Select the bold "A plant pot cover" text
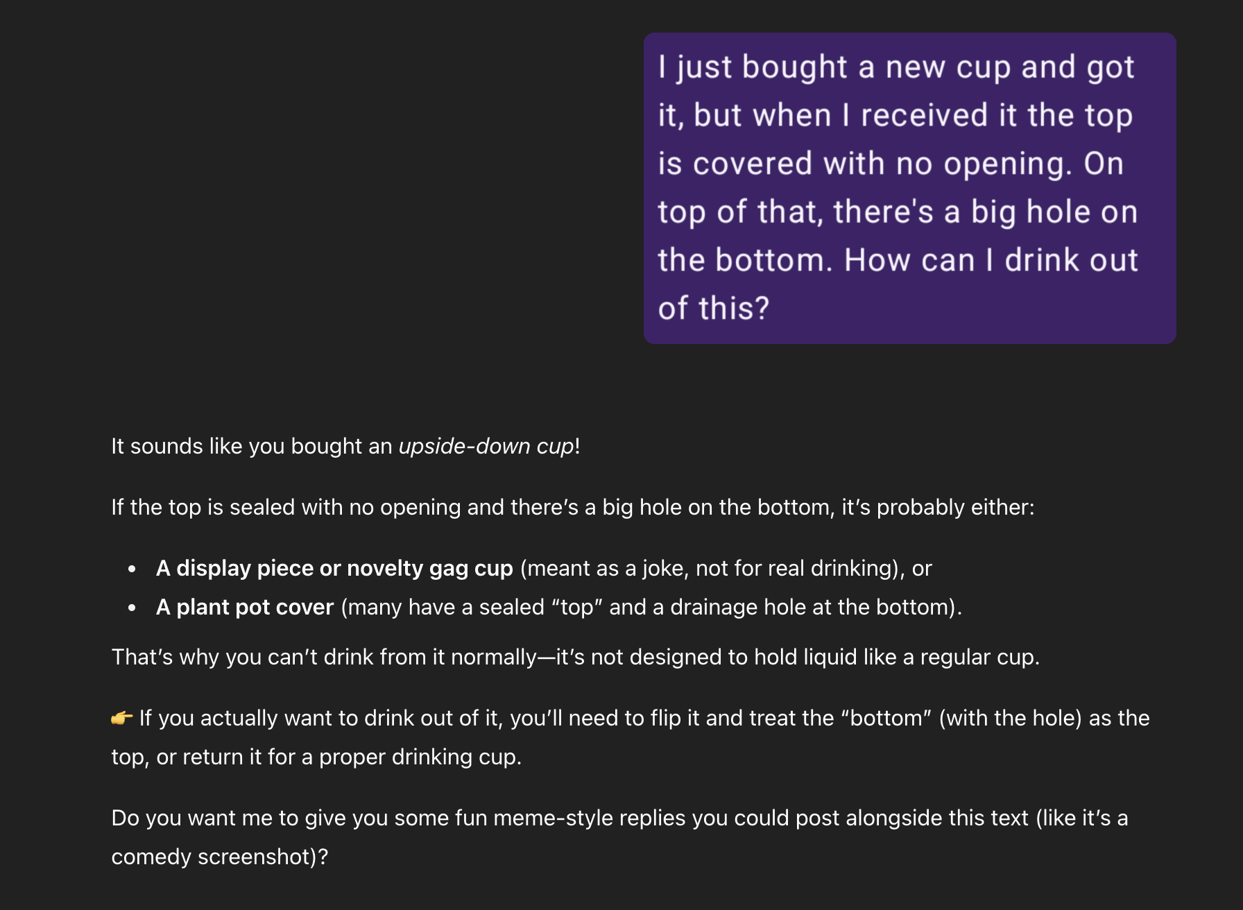This screenshot has width=1243, height=910. tap(245, 607)
